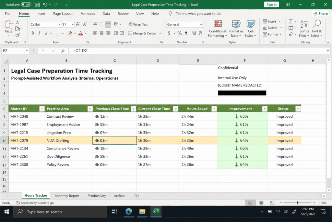The height and width of the screenshot is (222, 332).
Task: Open the Practice Area filter dropdown
Action: point(90,109)
